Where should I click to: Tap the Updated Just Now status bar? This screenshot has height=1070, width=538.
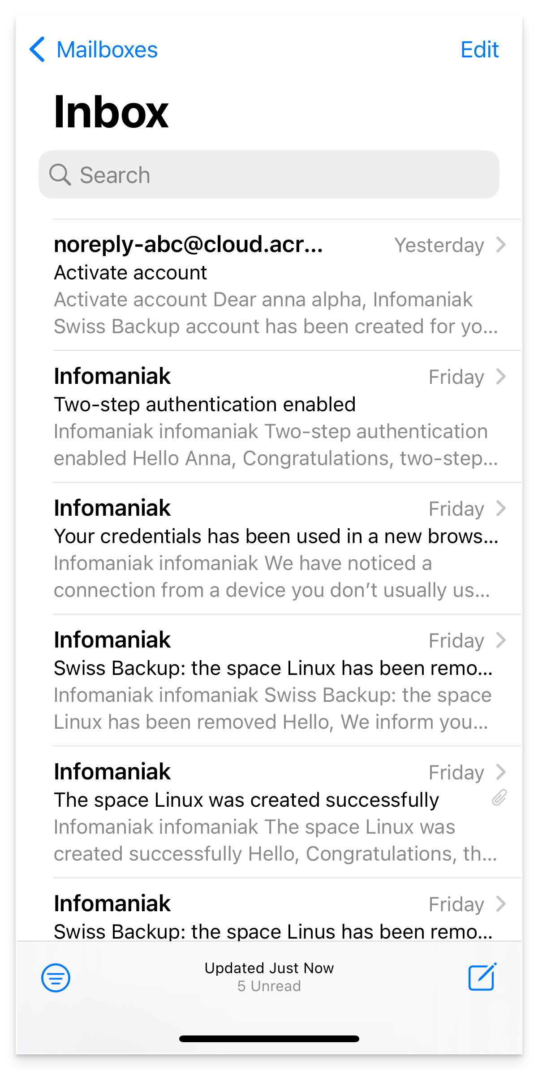[x=269, y=968]
